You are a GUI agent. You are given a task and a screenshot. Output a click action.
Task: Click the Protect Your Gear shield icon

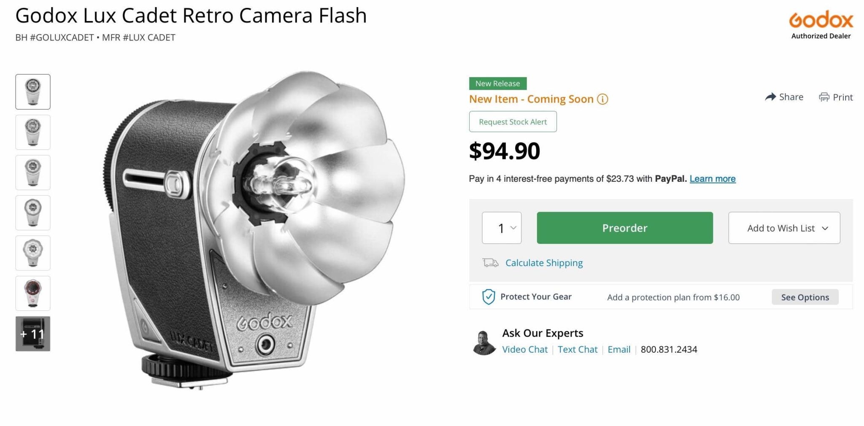coord(488,297)
